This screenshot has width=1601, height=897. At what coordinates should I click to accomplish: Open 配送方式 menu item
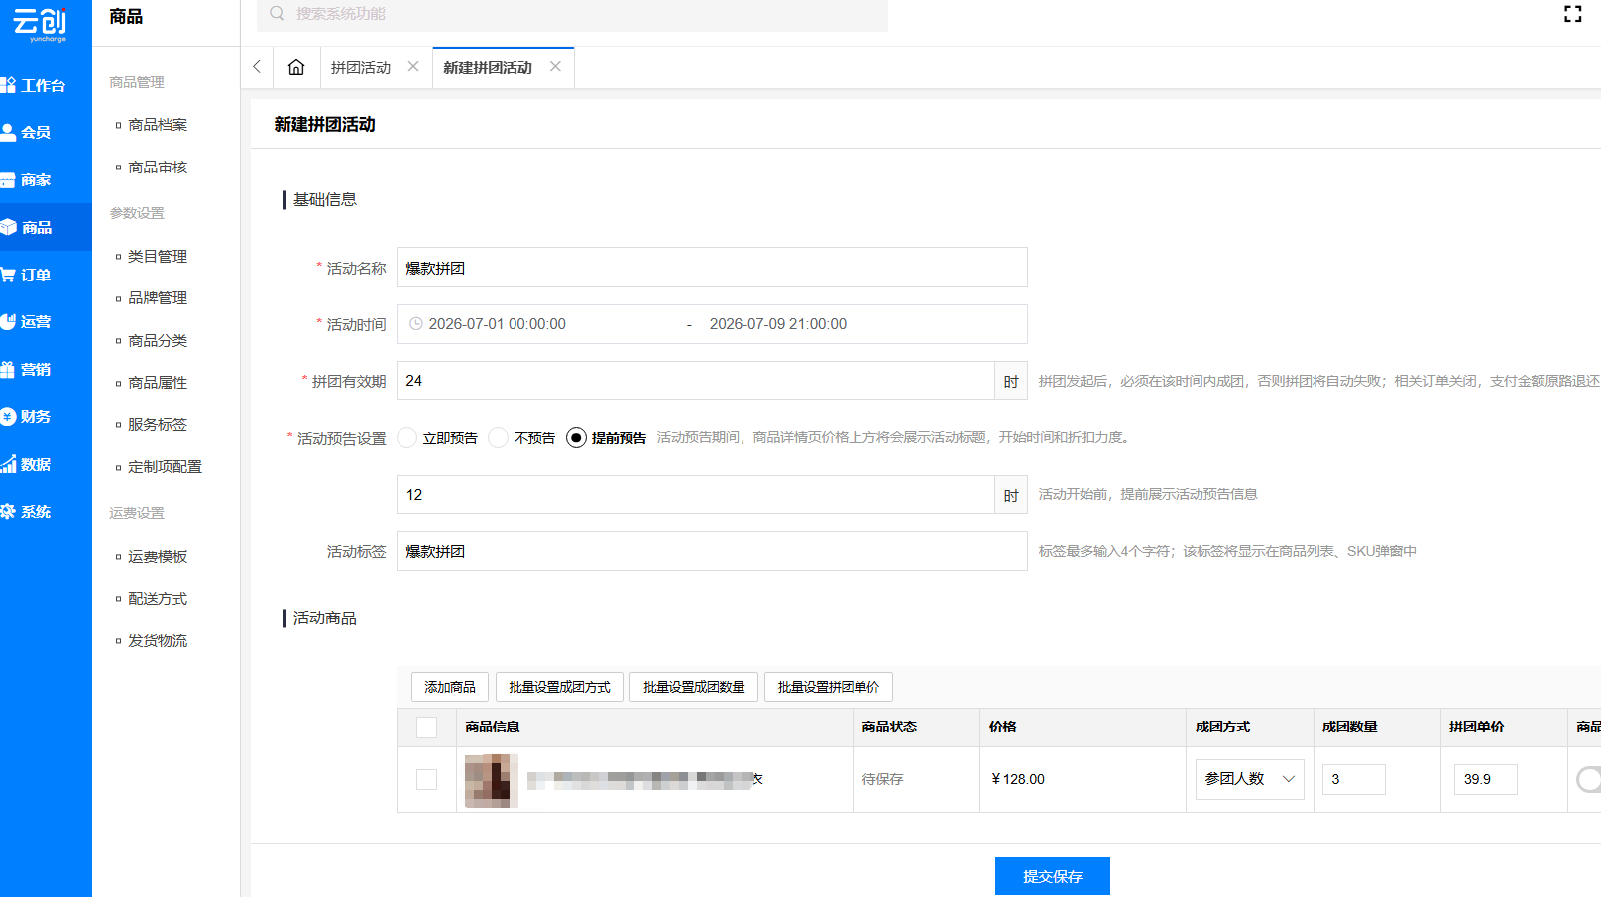click(158, 599)
